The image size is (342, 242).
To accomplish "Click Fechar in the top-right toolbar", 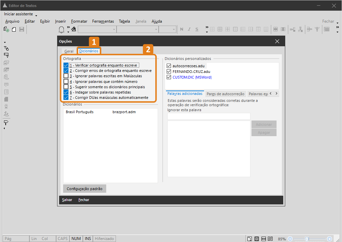I will point(328,21).
